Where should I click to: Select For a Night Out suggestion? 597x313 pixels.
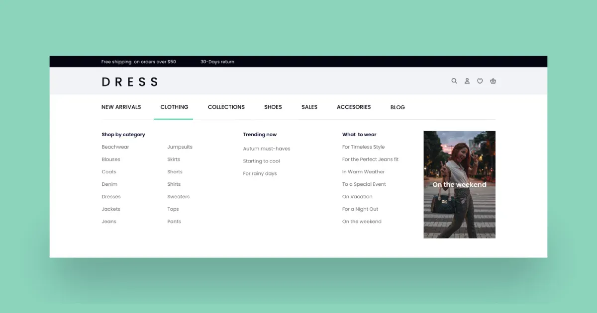click(360, 209)
